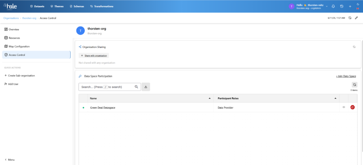Click the Organisation Sharing share icon

pyautogui.click(x=80, y=47)
